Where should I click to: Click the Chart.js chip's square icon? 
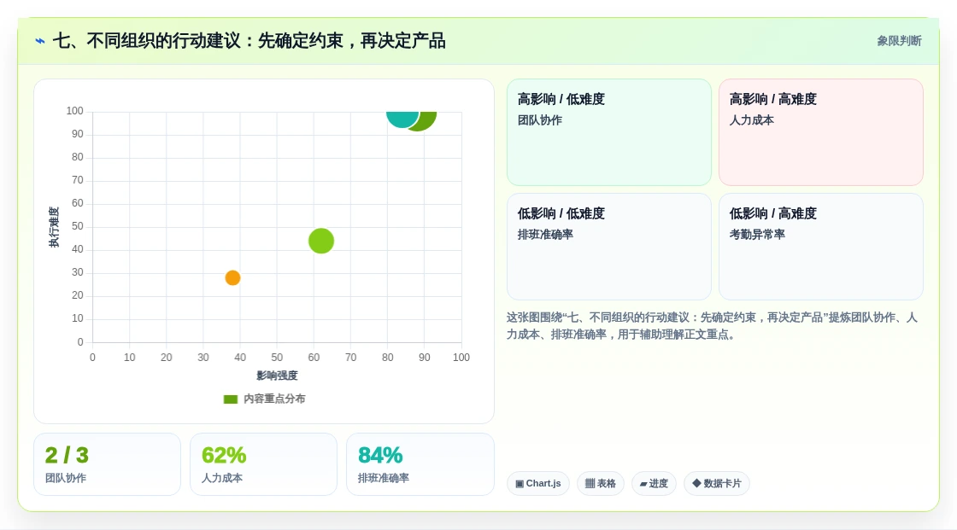coord(520,484)
